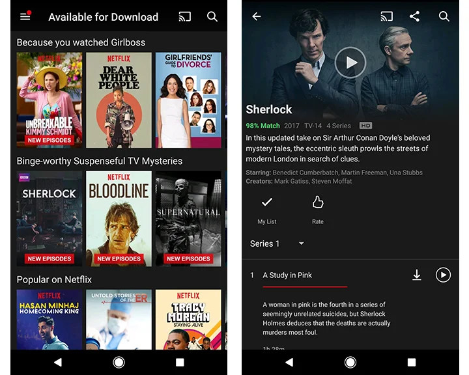Image resolution: width=469 pixels, height=375 pixels.
Task: Tap NEW EPISODES badge on Bloodline
Action: [x=119, y=258]
